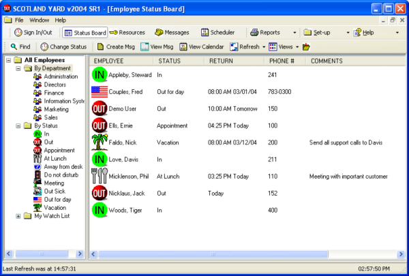
Task: Click the Help toolbar button
Action: (363, 32)
